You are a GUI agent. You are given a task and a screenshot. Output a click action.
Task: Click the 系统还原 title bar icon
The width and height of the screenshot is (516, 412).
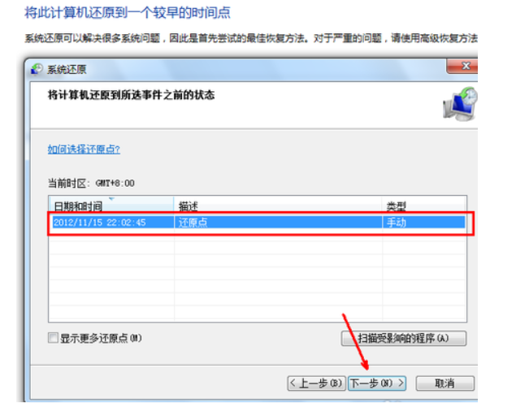click(37, 70)
